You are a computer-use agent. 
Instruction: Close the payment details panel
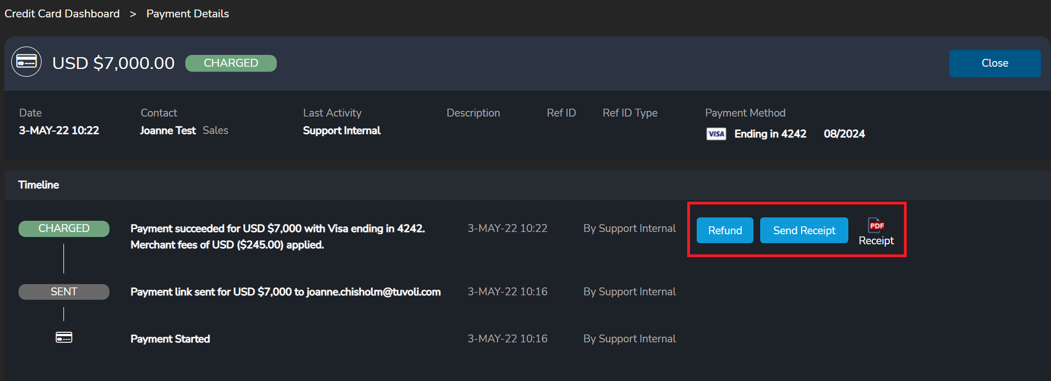tap(994, 63)
